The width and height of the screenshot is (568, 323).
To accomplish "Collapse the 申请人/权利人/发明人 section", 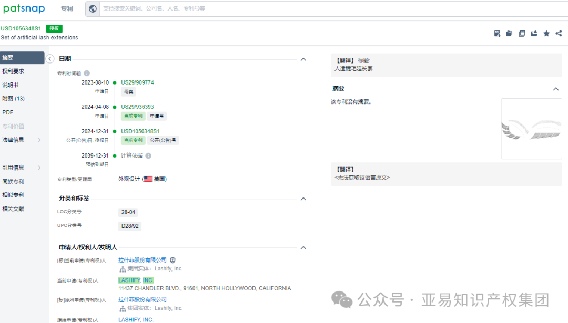I will (303, 248).
